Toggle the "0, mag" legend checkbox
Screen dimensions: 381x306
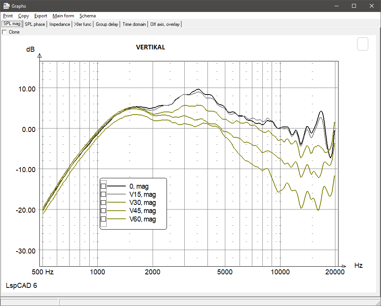(103, 186)
